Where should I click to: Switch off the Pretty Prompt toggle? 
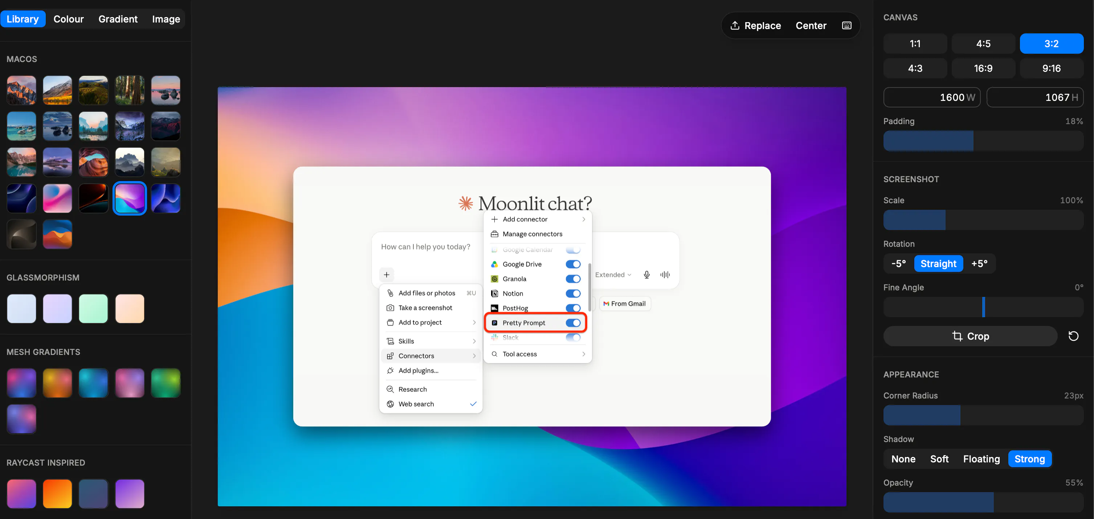(x=573, y=323)
